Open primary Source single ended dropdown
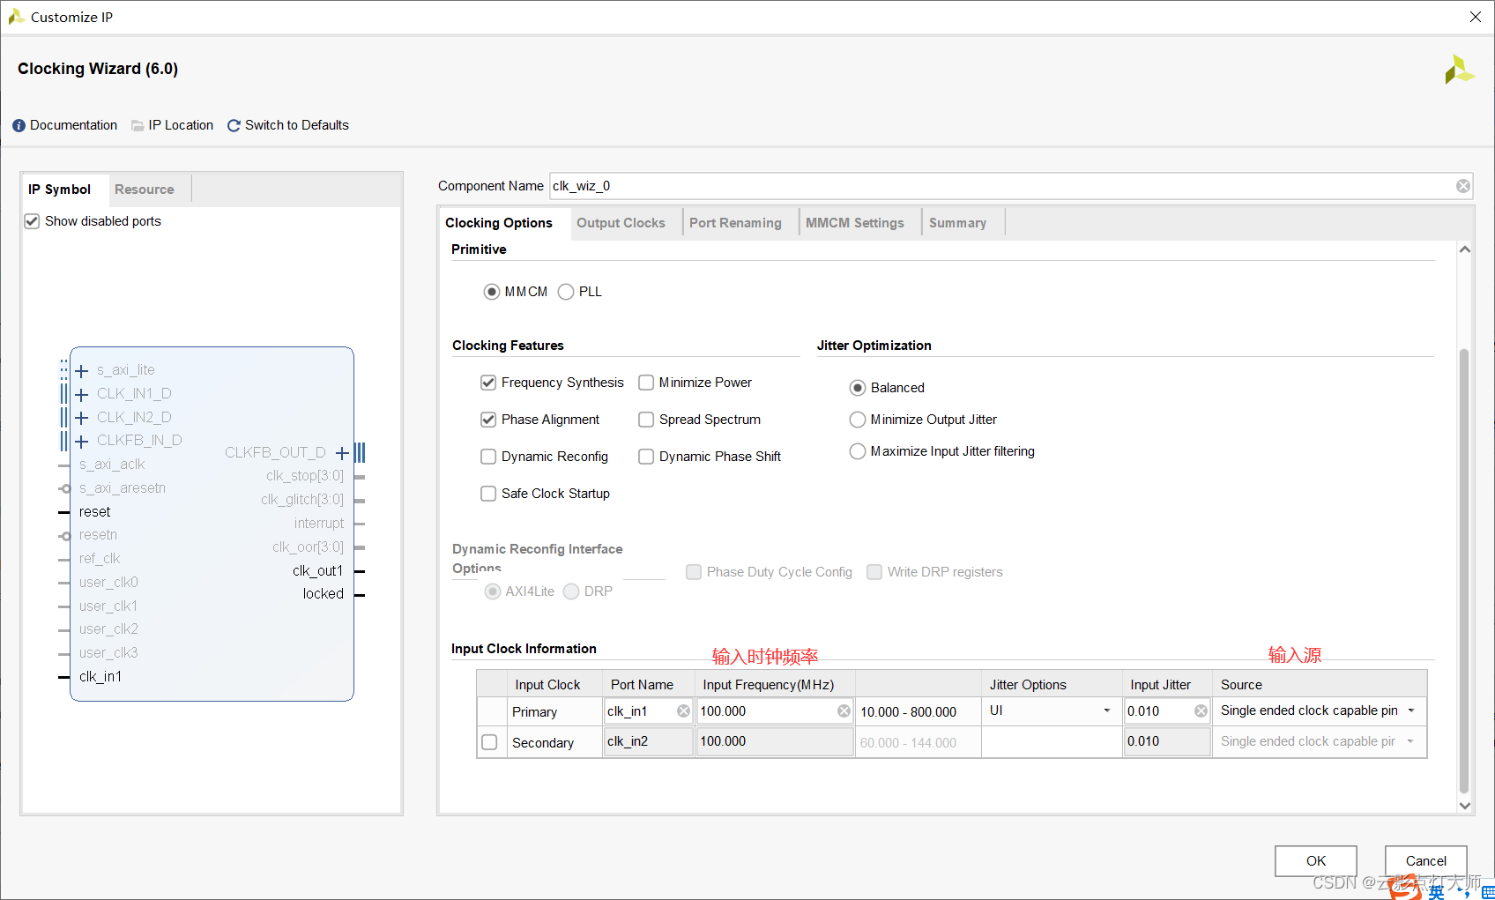Image resolution: width=1495 pixels, height=900 pixels. [1319, 710]
